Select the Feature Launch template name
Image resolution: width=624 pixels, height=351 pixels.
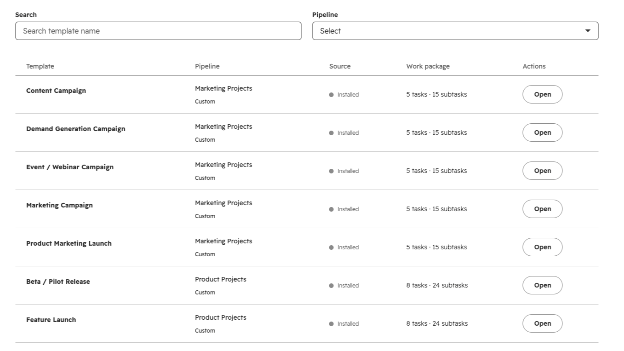(x=51, y=320)
